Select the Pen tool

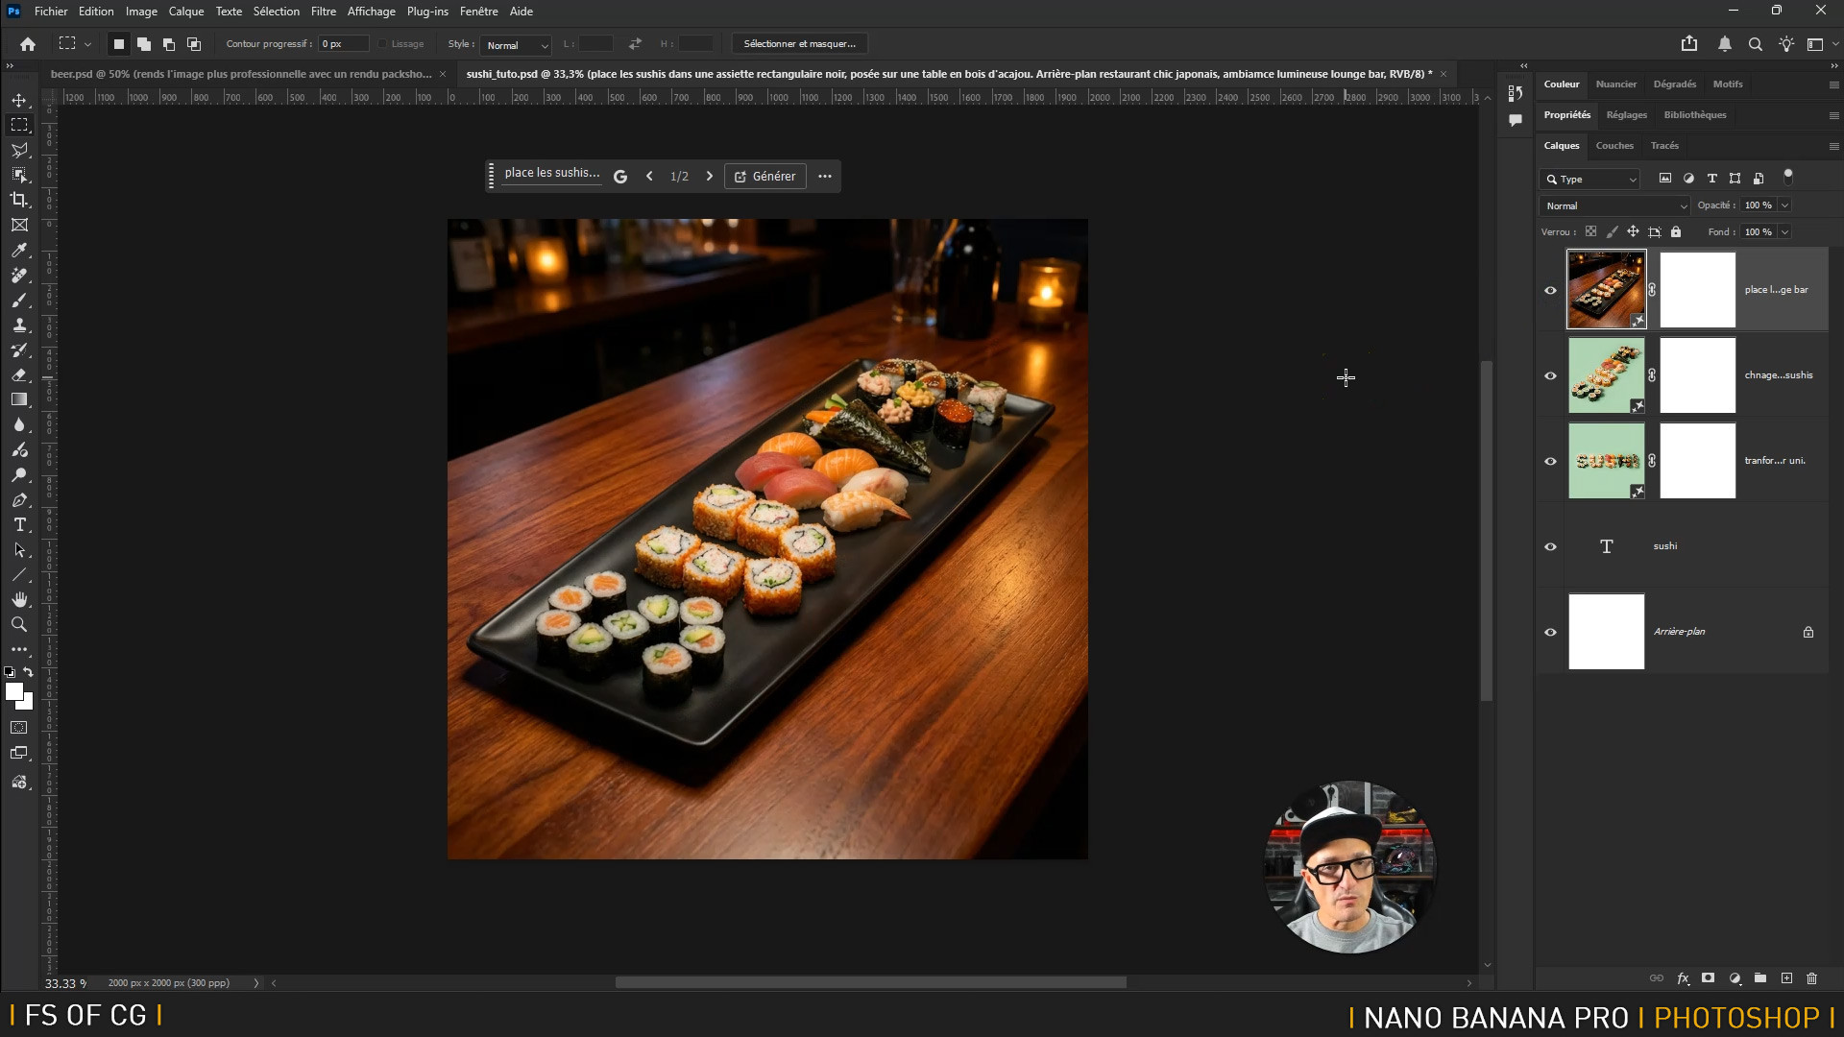[x=19, y=500]
